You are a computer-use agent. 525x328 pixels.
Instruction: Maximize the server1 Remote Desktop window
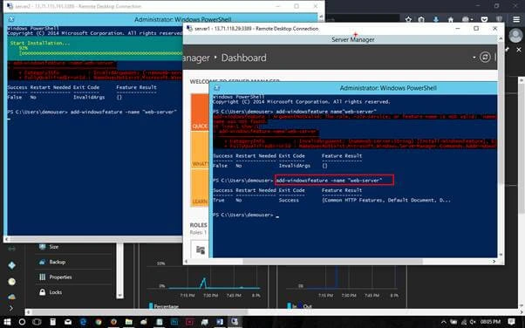pos(476,29)
